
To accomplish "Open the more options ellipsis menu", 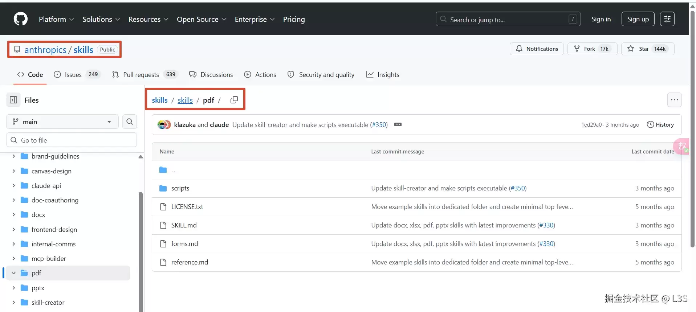I will tap(675, 100).
